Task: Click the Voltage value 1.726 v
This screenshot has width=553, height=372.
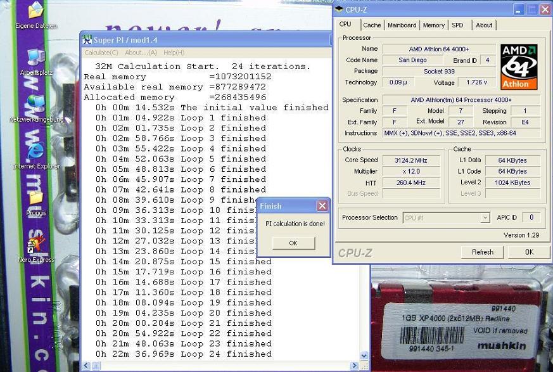Action: click(476, 82)
